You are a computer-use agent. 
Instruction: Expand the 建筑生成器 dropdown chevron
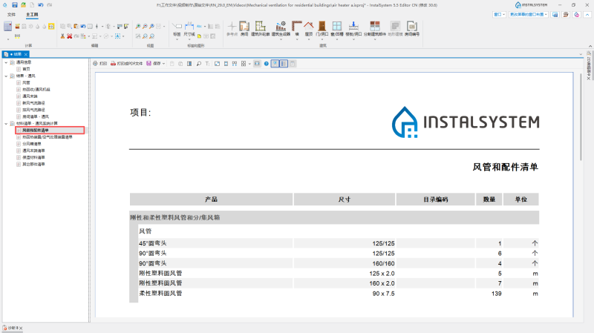tap(281, 39)
